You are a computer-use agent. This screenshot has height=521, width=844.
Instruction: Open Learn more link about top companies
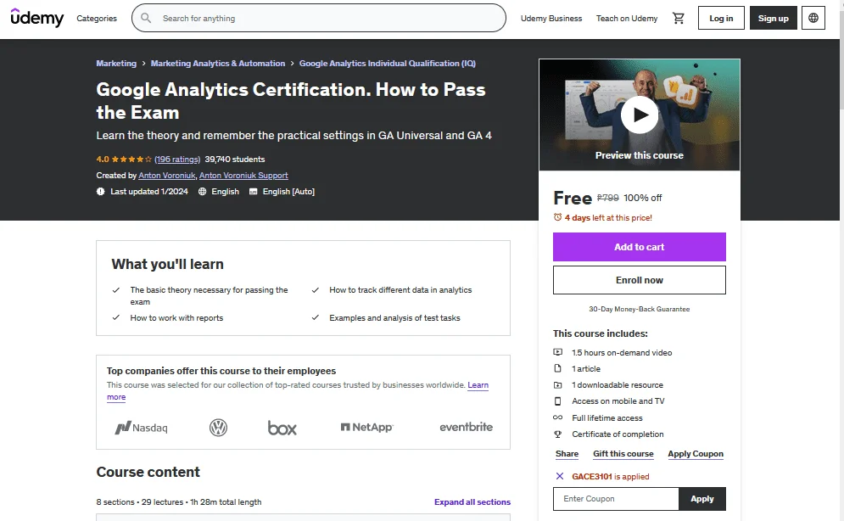[x=478, y=385]
